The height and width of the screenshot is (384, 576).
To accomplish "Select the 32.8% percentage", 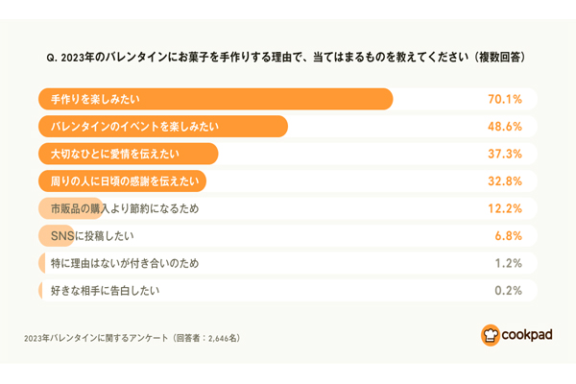I will 503,180.
